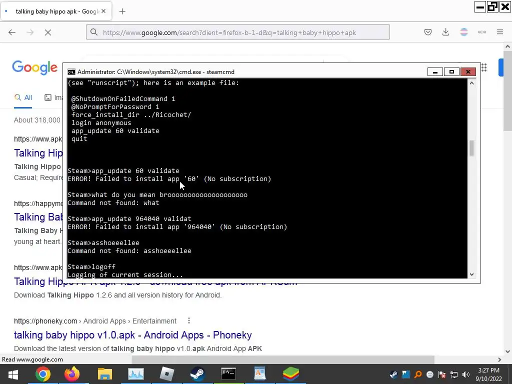
Task: Click the Firefox horizontal scrollbar thumb
Action: (283, 359)
